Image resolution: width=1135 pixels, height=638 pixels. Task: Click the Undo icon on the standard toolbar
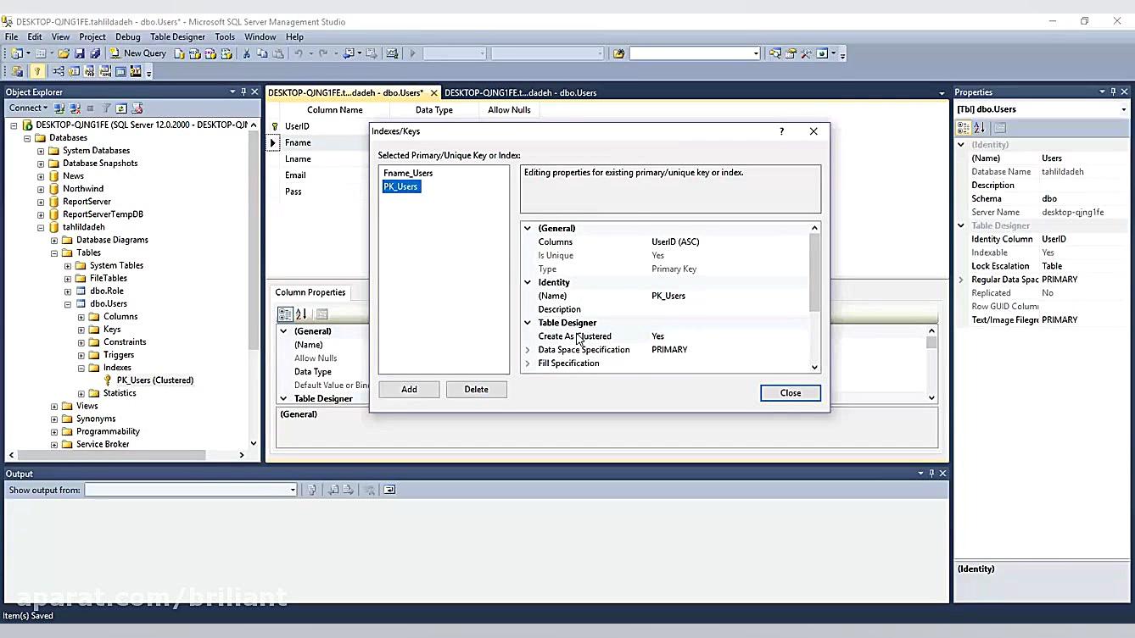pos(299,53)
